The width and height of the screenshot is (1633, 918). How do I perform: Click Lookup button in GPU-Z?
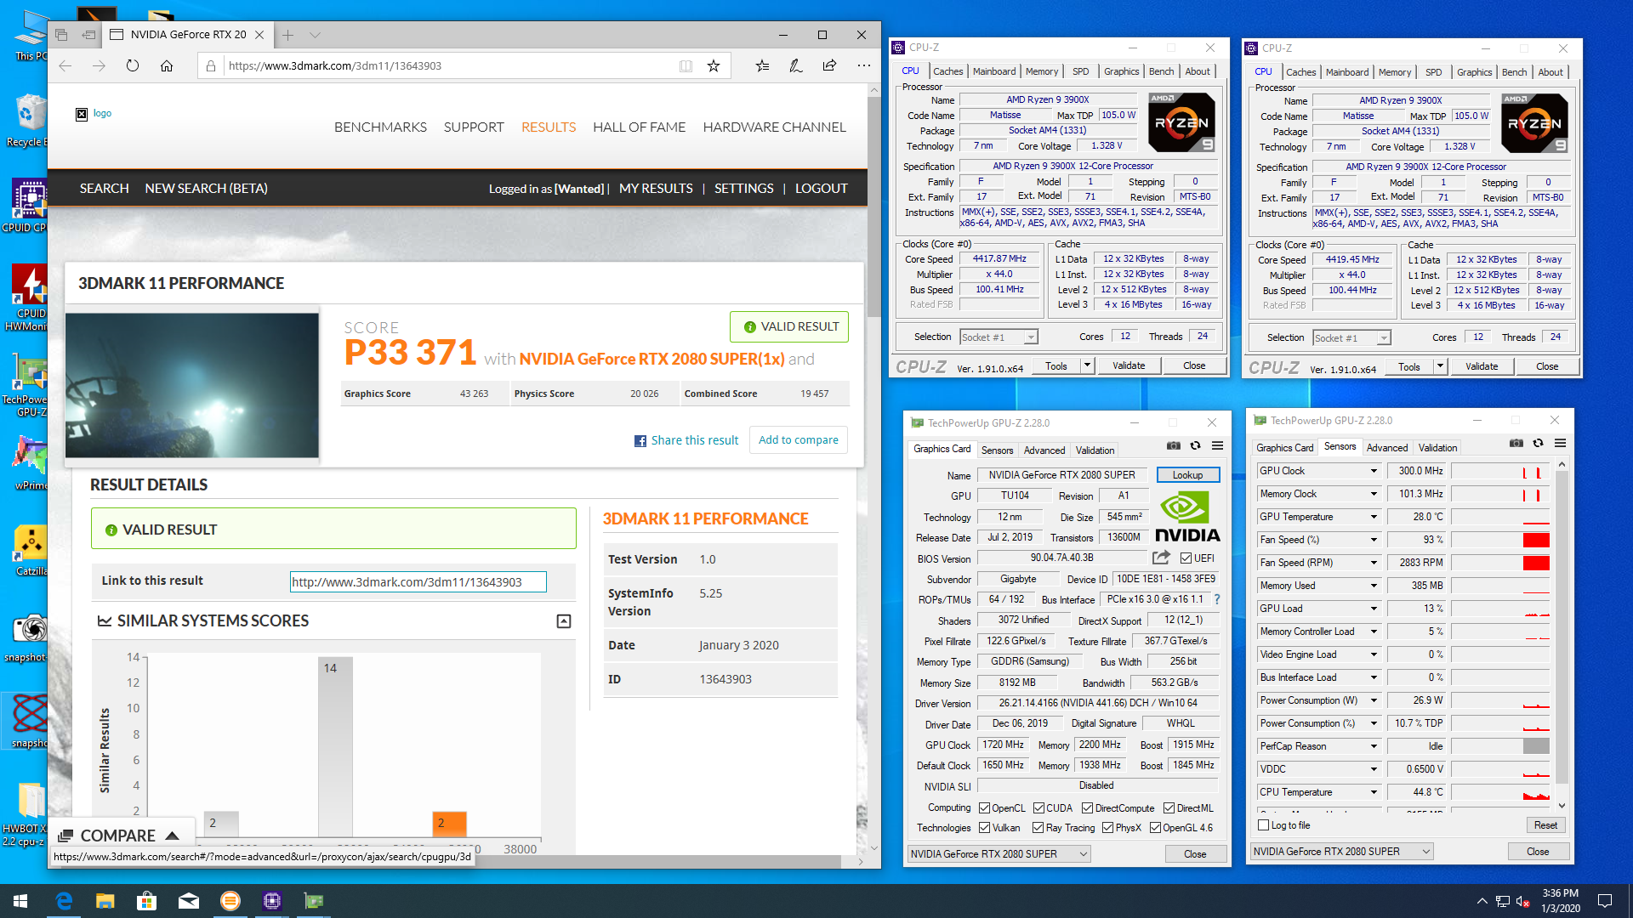[1187, 475]
